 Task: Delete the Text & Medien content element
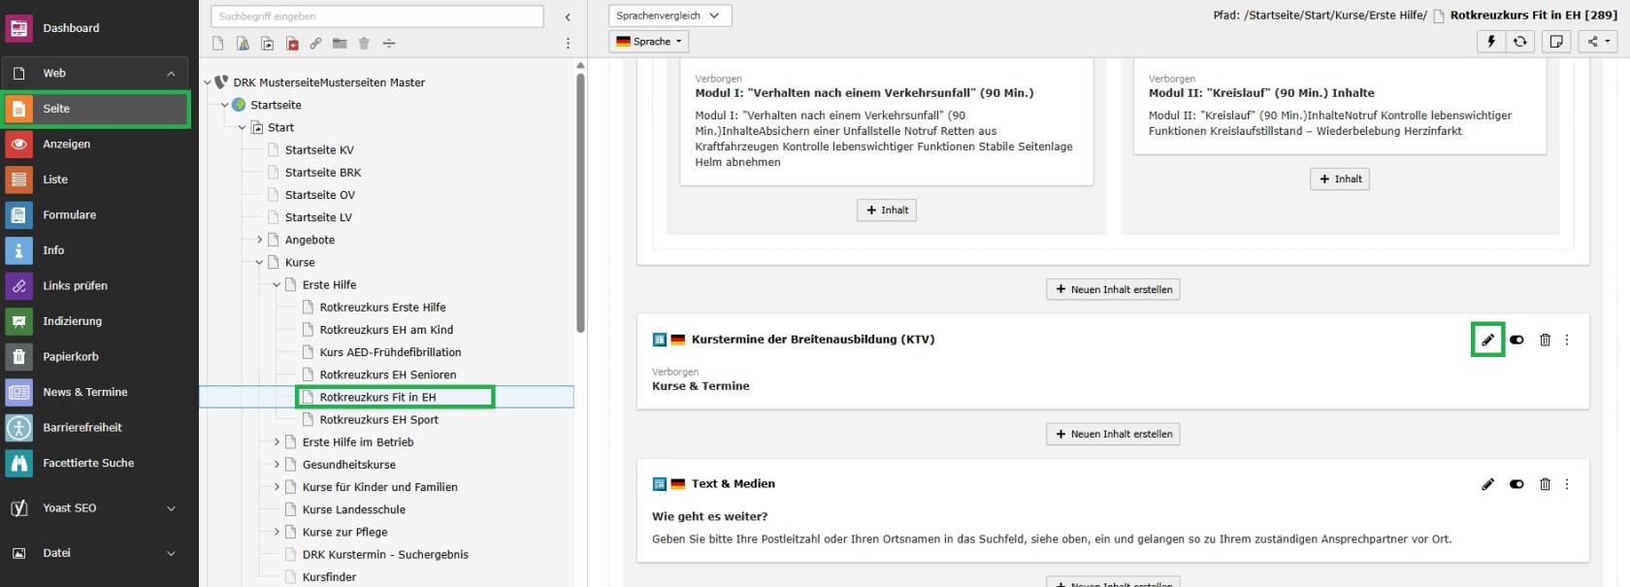[x=1545, y=484]
